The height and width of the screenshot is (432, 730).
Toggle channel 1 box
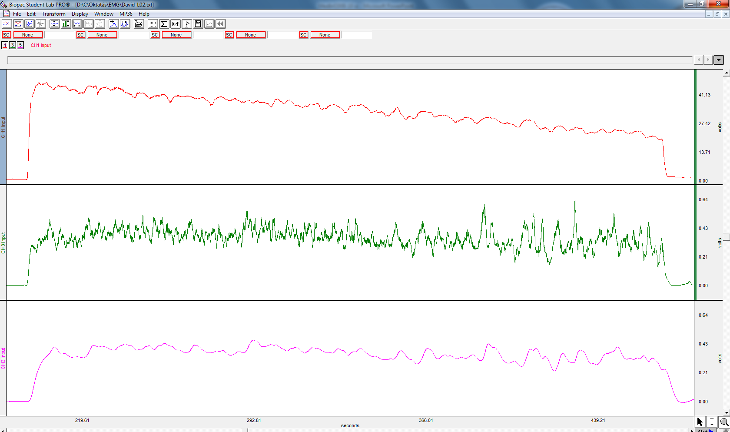coord(5,45)
